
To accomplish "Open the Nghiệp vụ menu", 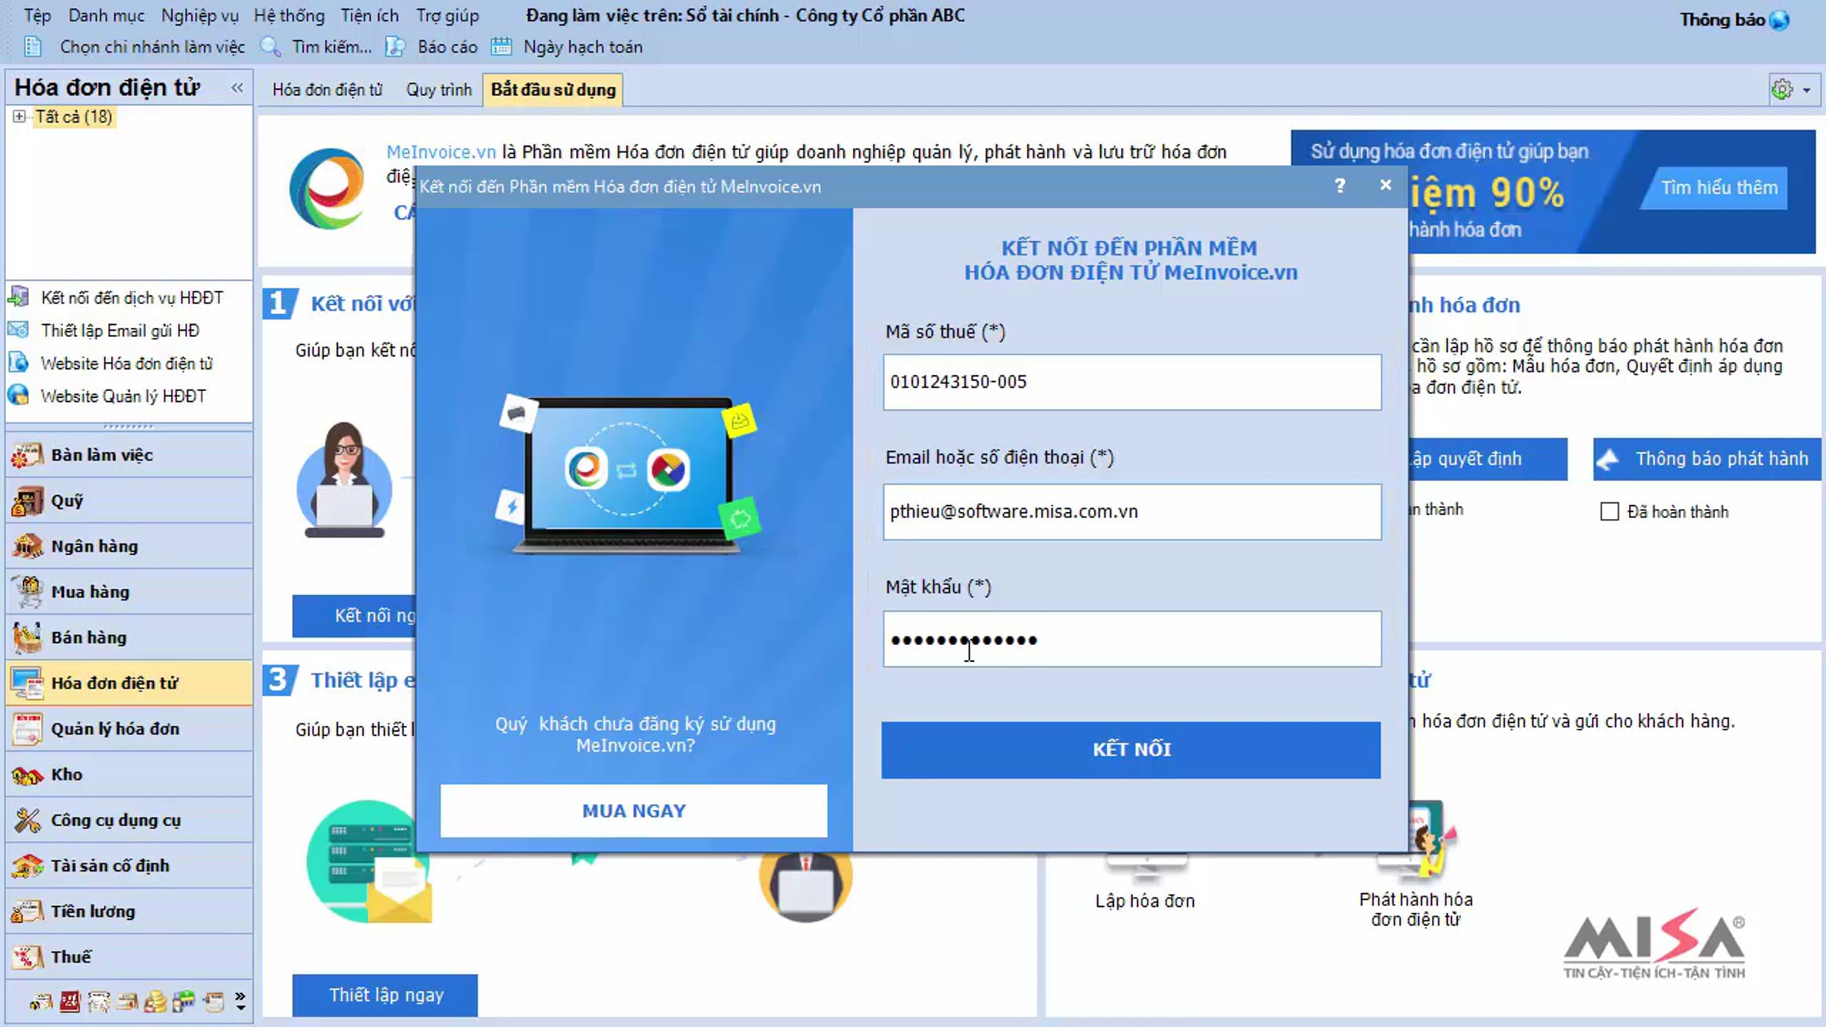I will tap(200, 15).
